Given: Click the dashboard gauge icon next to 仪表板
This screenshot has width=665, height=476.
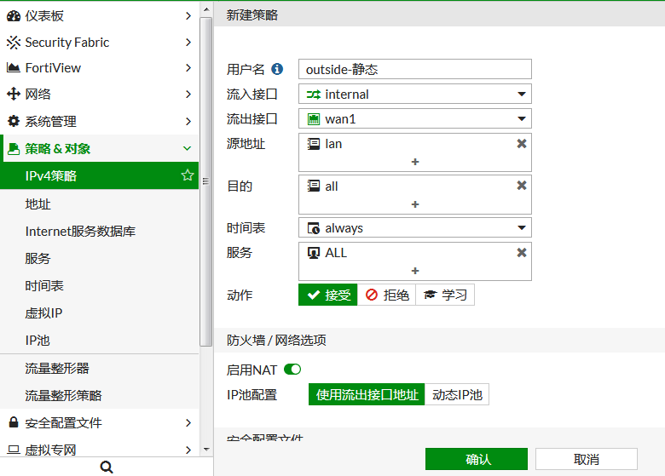Looking at the screenshot, I should pos(14,16).
